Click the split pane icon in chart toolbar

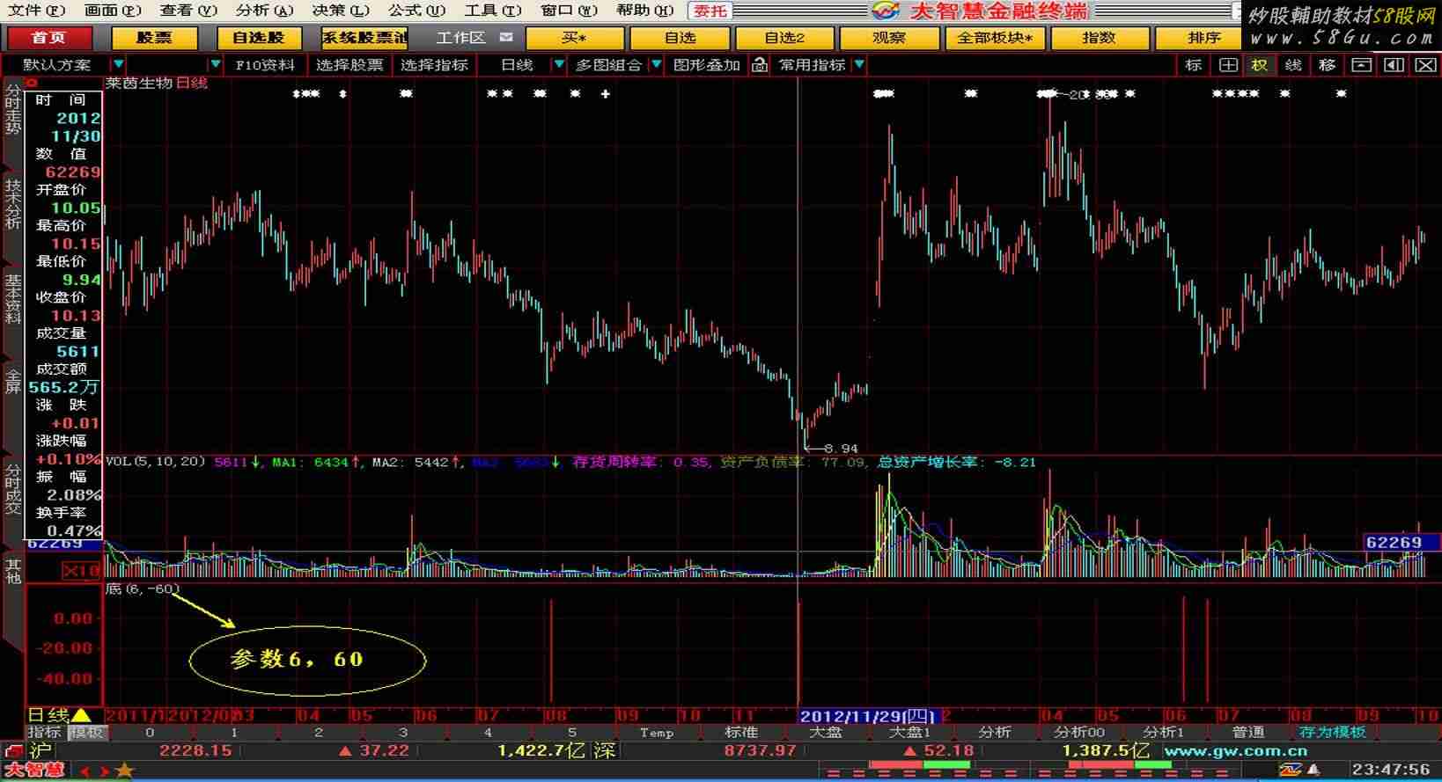pos(1394,65)
